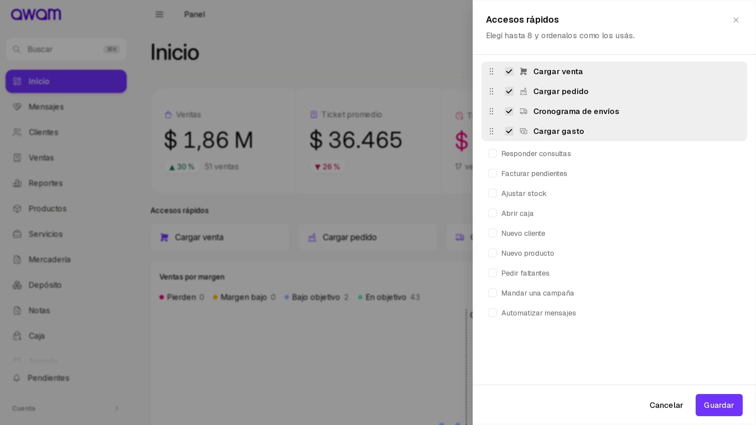Uncheck the Cronograma de envíos checkbox
The height and width of the screenshot is (425, 756).
click(x=509, y=111)
